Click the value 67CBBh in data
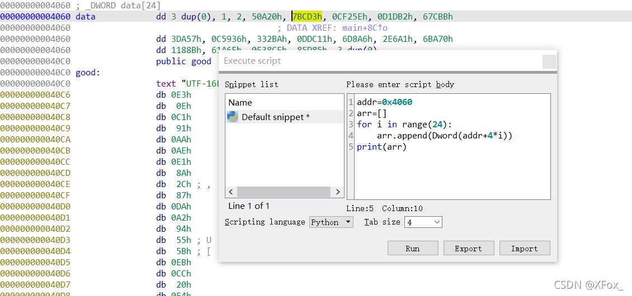The image size is (632, 296). (x=438, y=17)
